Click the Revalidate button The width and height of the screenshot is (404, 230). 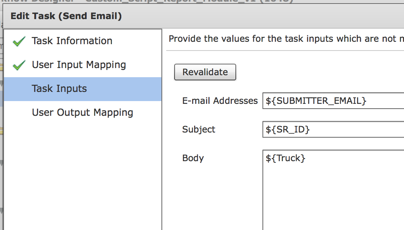(205, 72)
